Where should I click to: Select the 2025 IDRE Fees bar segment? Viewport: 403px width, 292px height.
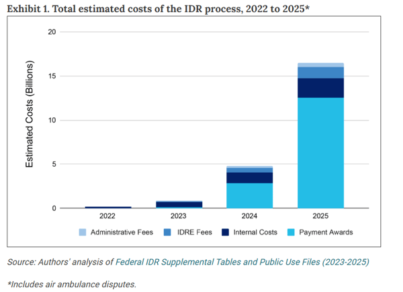coord(320,73)
